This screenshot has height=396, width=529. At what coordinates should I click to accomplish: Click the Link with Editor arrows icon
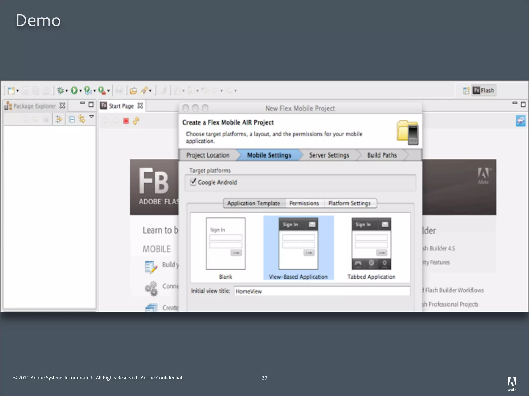point(82,119)
